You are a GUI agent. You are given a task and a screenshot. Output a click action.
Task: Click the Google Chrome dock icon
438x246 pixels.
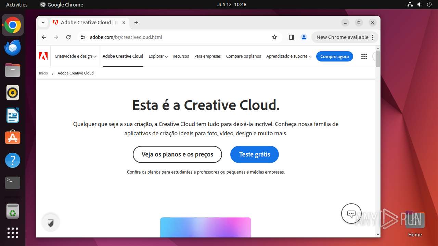pos(13,25)
